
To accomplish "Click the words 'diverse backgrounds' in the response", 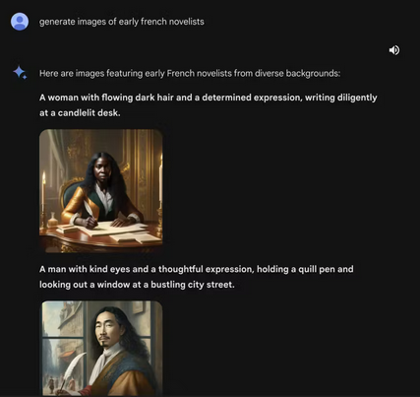I will (x=297, y=73).
